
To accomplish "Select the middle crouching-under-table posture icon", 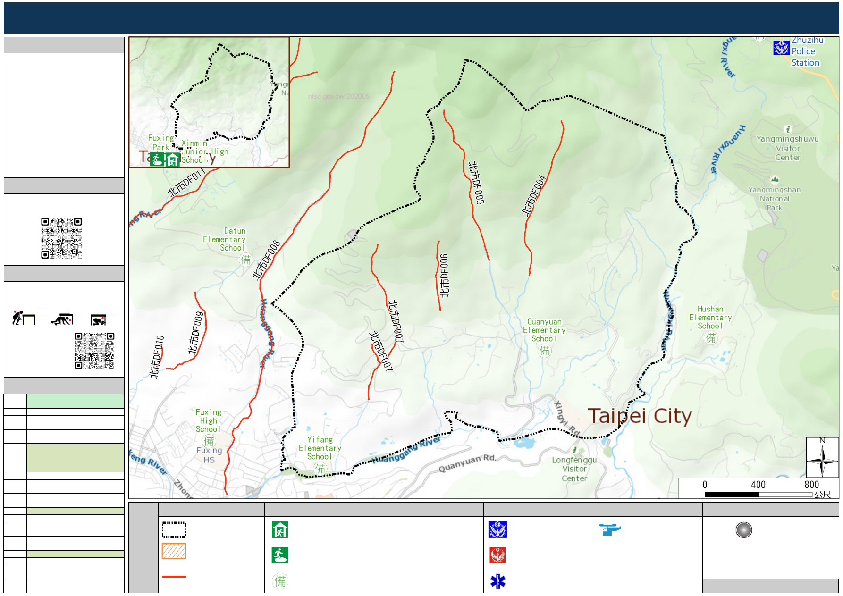I will click(62, 319).
